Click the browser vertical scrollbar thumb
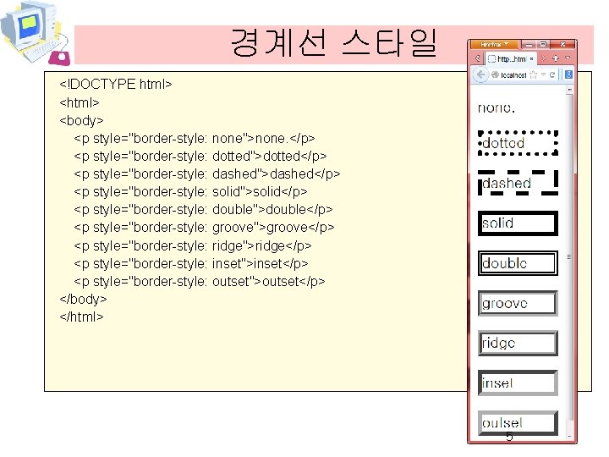609x457 pixels. (569, 256)
